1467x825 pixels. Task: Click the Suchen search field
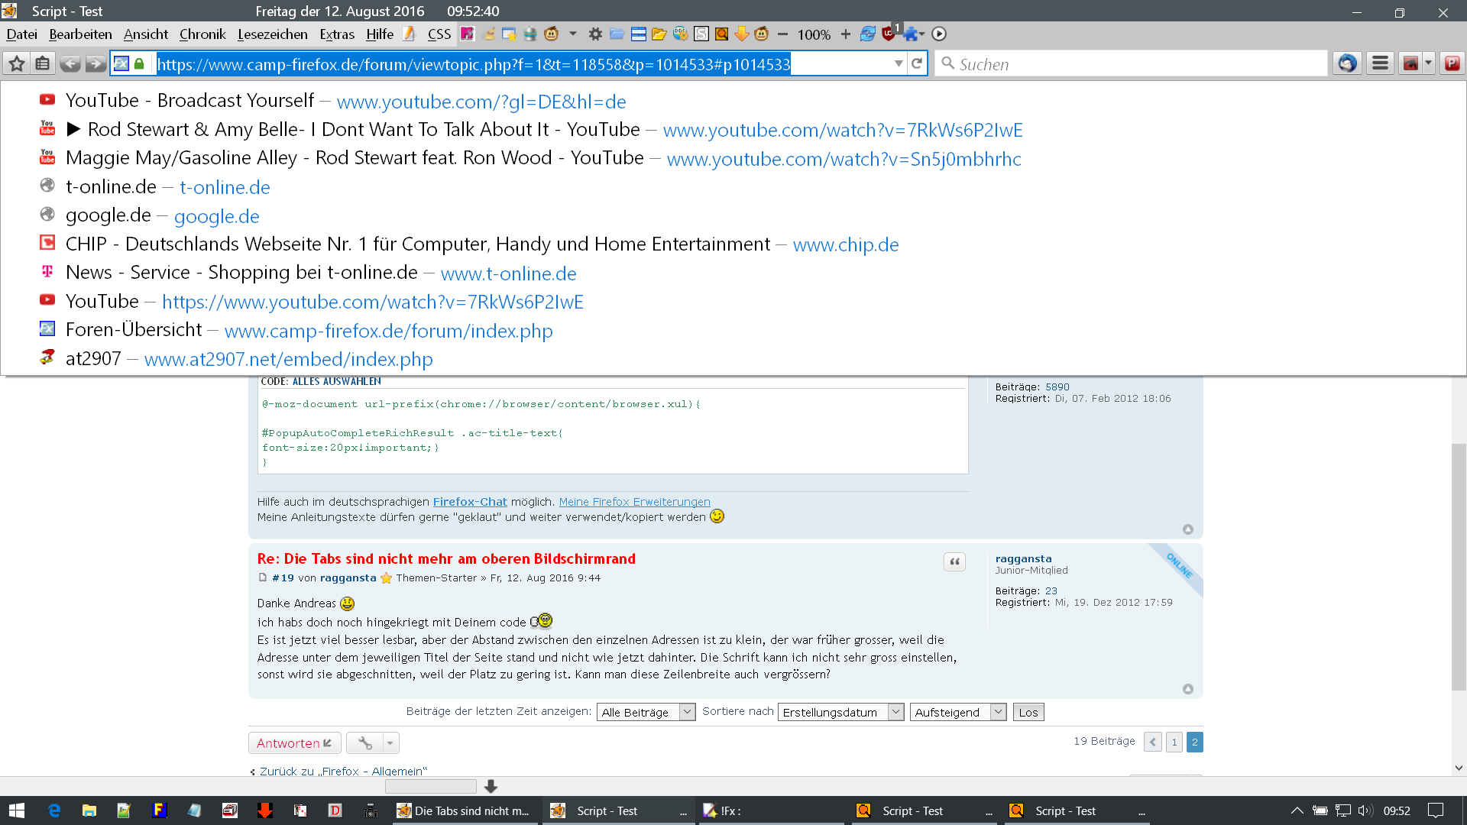coord(1131,64)
